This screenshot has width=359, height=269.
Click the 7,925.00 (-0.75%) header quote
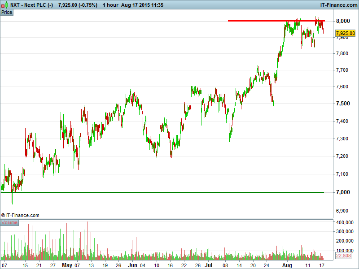[x=78, y=5]
